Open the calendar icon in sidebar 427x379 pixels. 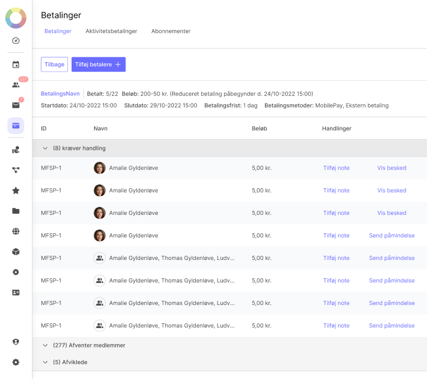click(16, 65)
